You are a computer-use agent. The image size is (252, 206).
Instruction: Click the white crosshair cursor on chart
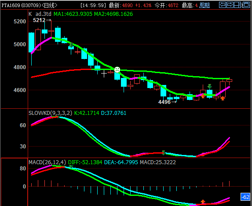104,74
